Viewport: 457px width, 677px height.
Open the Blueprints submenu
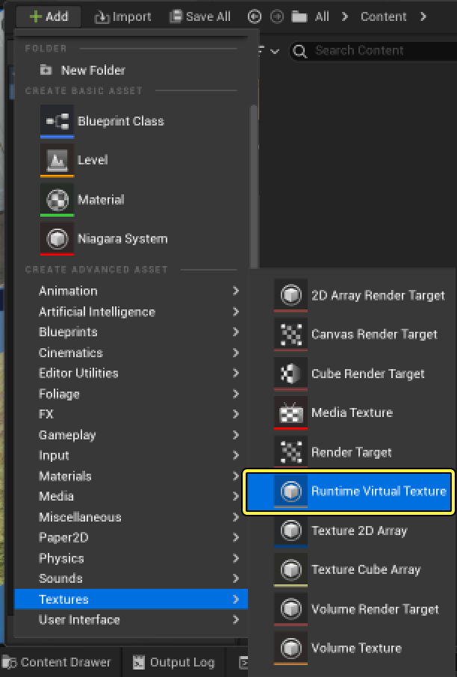tap(131, 332)
